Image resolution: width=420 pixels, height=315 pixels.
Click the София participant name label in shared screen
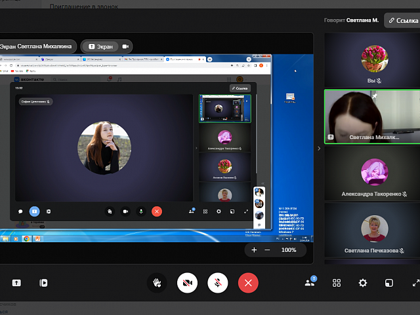pyautogui.click(x=35, y=102)
